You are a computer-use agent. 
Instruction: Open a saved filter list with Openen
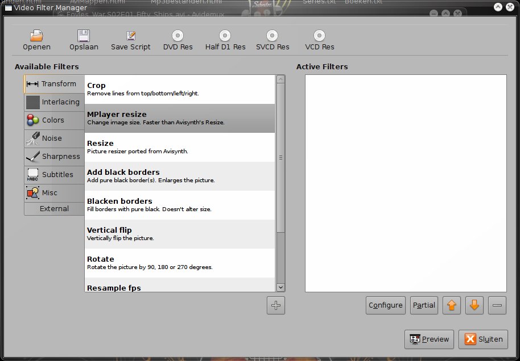[x=36, y=39]
